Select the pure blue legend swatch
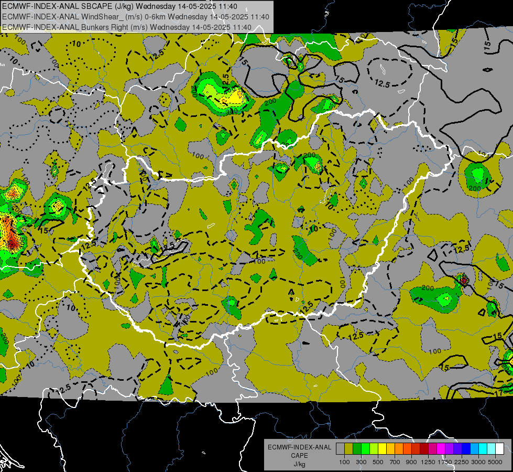Image resolution: width=513 pixels, height=472 pixels. [x=466, y=449]
